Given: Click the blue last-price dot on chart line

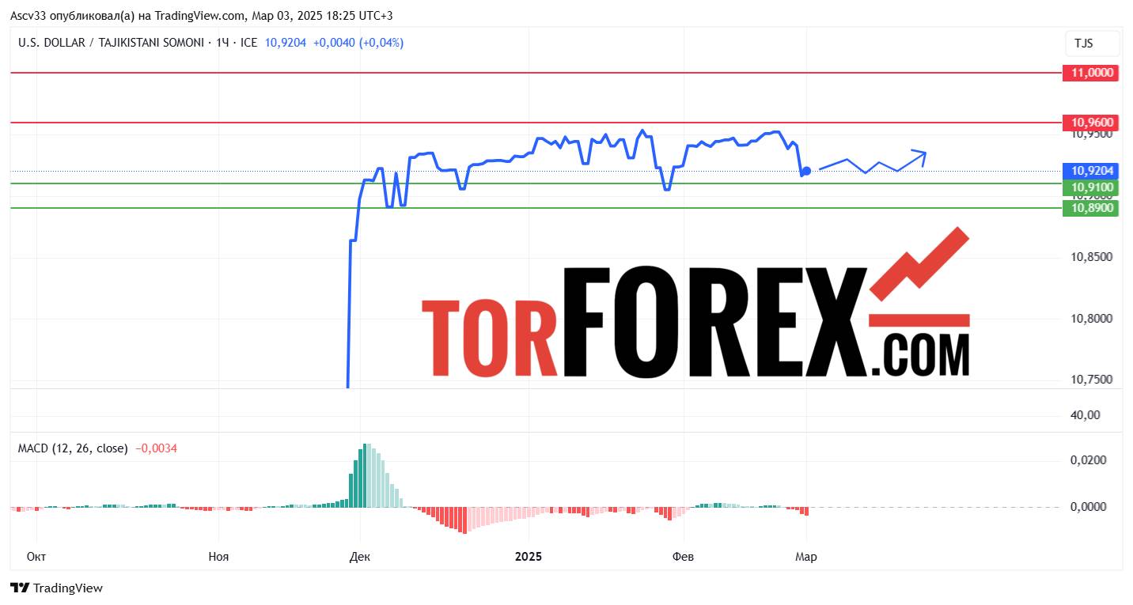Looking at the screenshot, I should [806, 171].
